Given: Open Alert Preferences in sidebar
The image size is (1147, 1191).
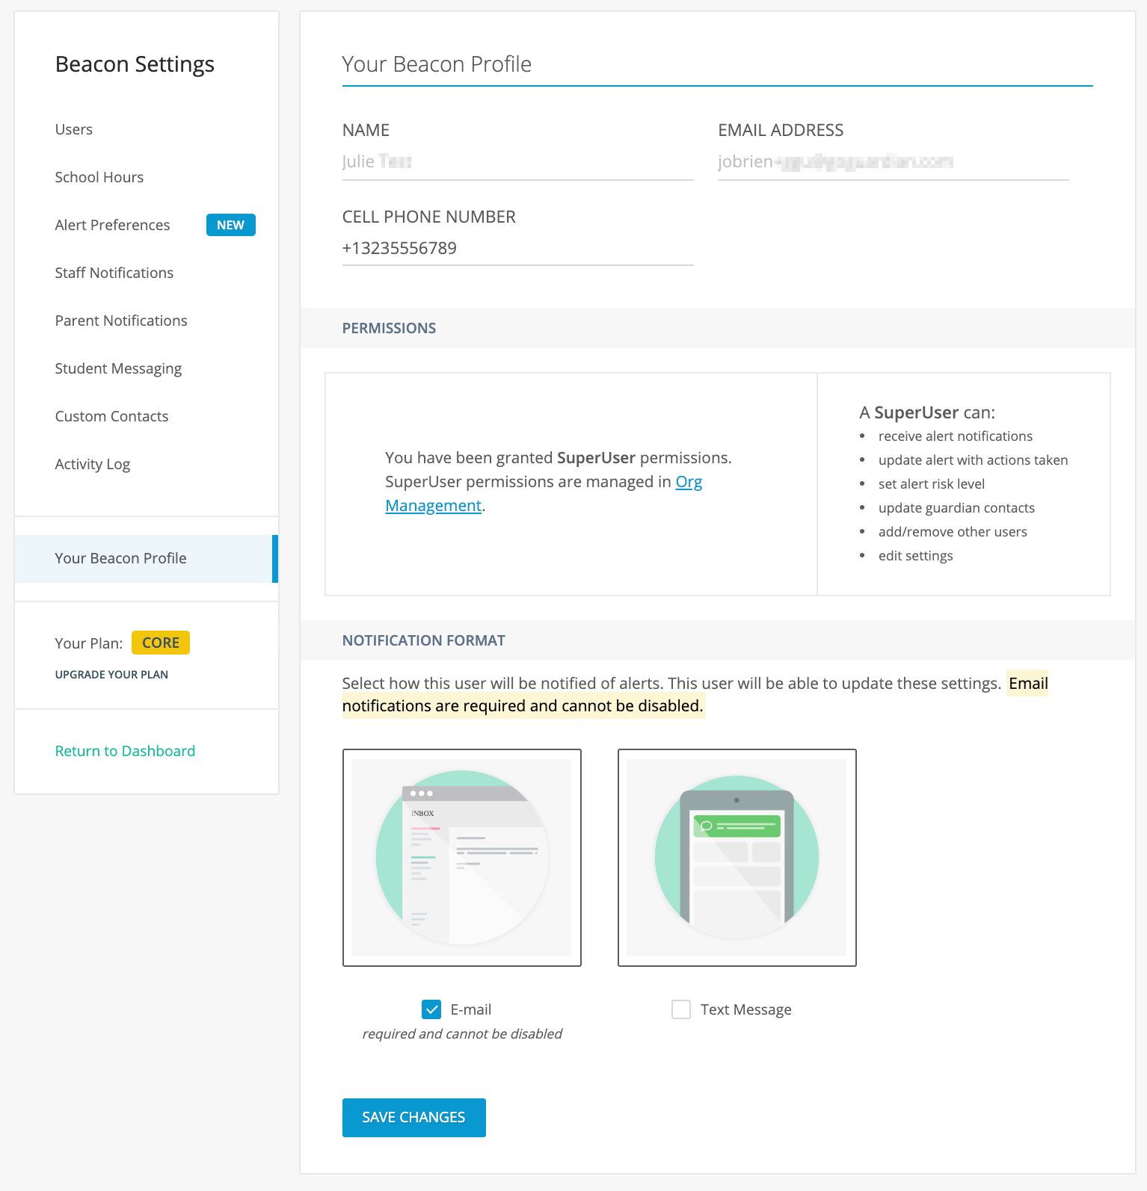Looking at the screenshot, I should coord(113,225).
